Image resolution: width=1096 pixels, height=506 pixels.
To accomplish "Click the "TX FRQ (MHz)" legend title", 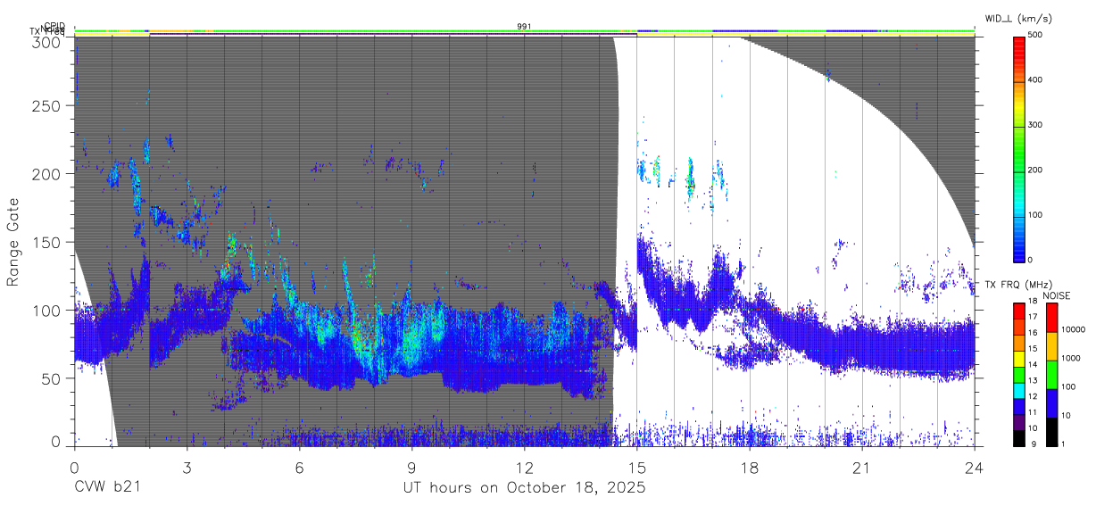I will click(x=1017, y=285).
